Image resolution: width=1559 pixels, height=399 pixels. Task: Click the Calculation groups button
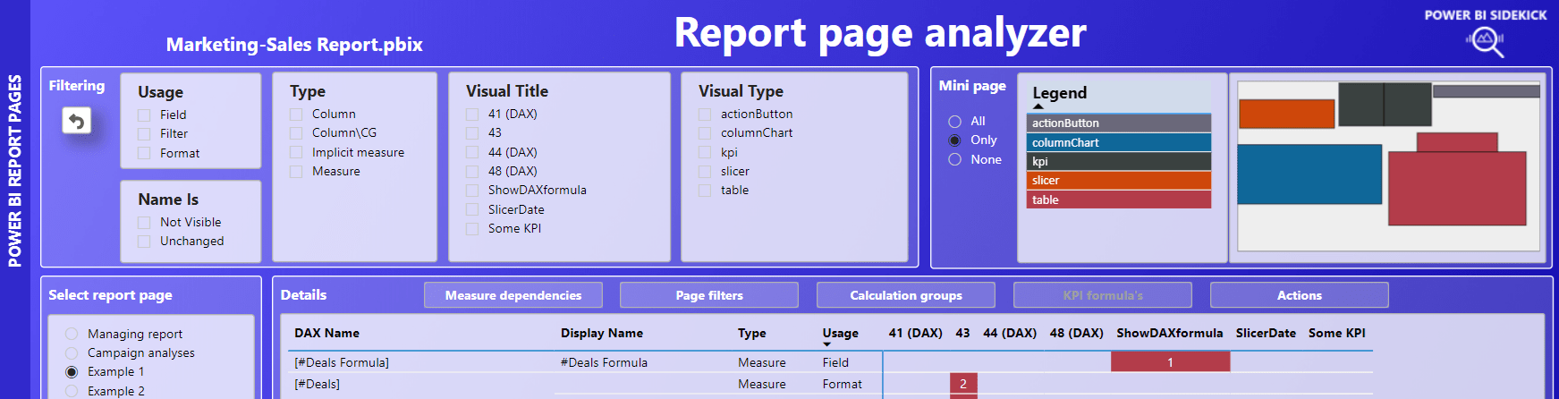(x=905, y=295)
